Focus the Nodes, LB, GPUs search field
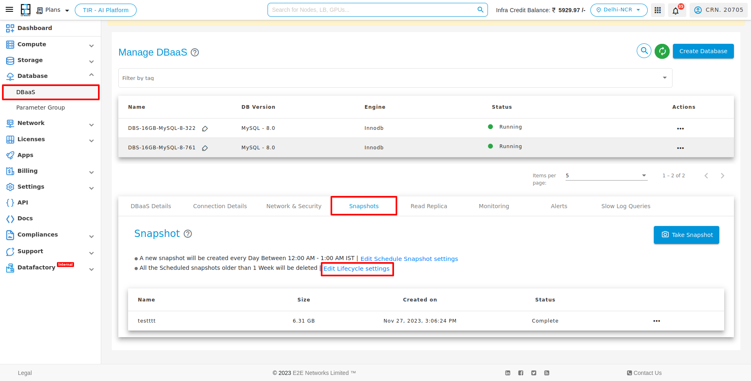The height and width of the screenshot is (381, 751). tap(373, 10)
